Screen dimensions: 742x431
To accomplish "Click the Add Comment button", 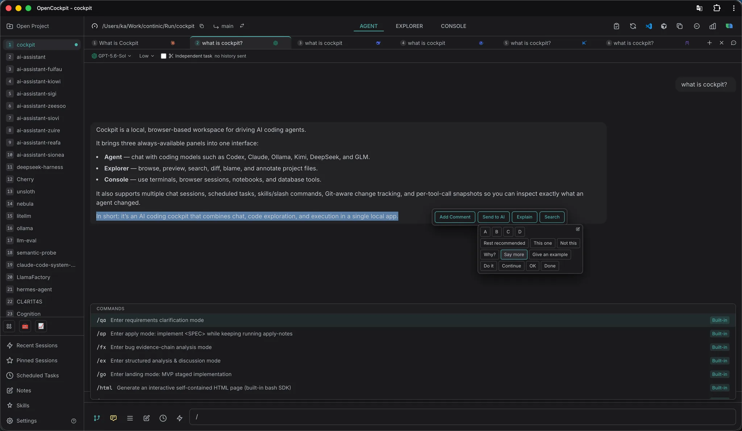I will click(455, 217).
